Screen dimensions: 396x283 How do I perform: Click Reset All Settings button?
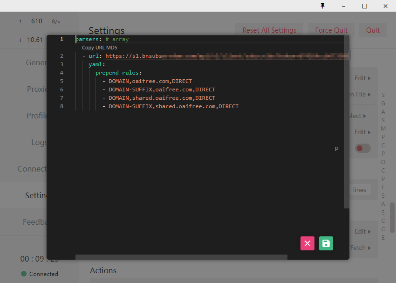[269, 30]
